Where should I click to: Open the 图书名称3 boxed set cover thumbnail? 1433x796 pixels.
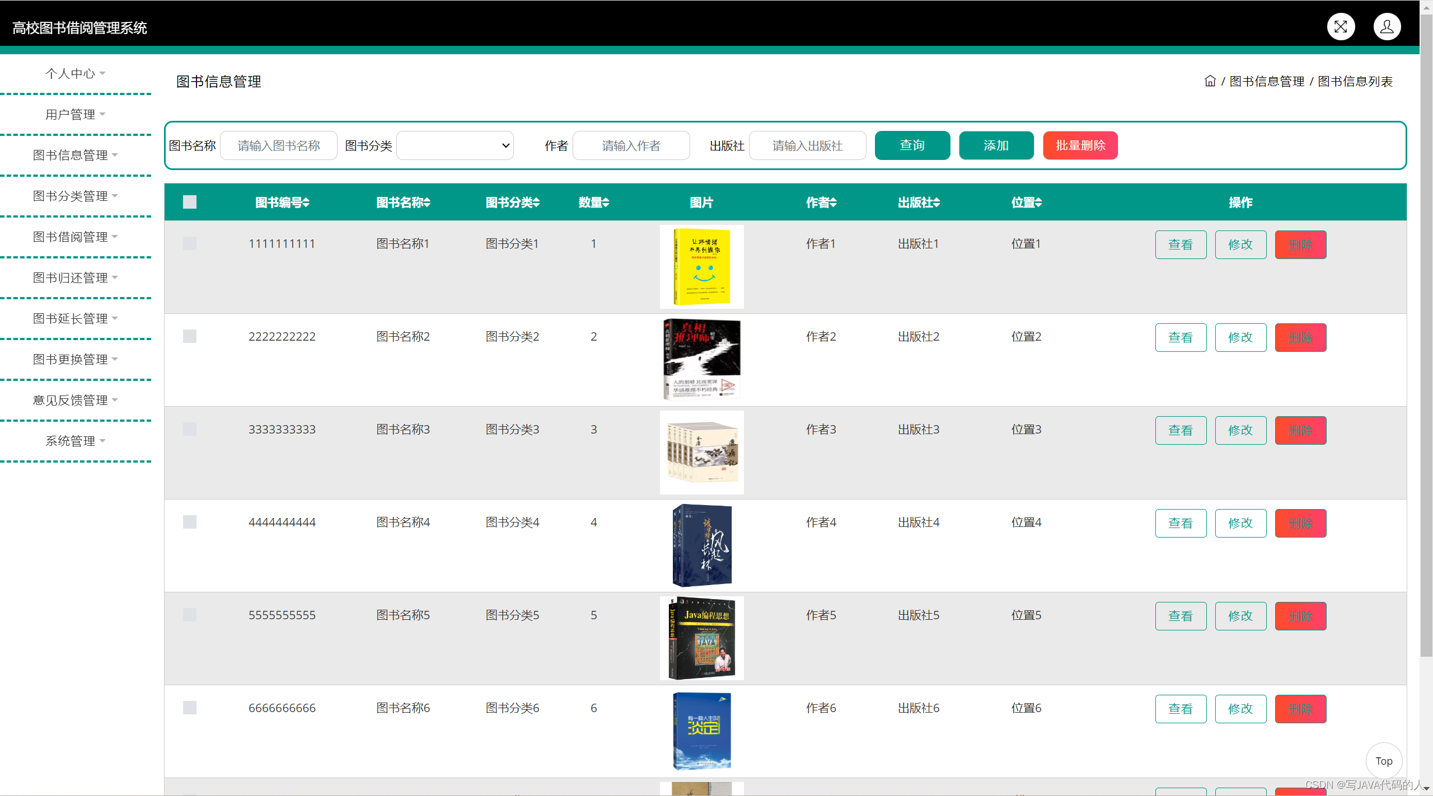tap(702, 453)
